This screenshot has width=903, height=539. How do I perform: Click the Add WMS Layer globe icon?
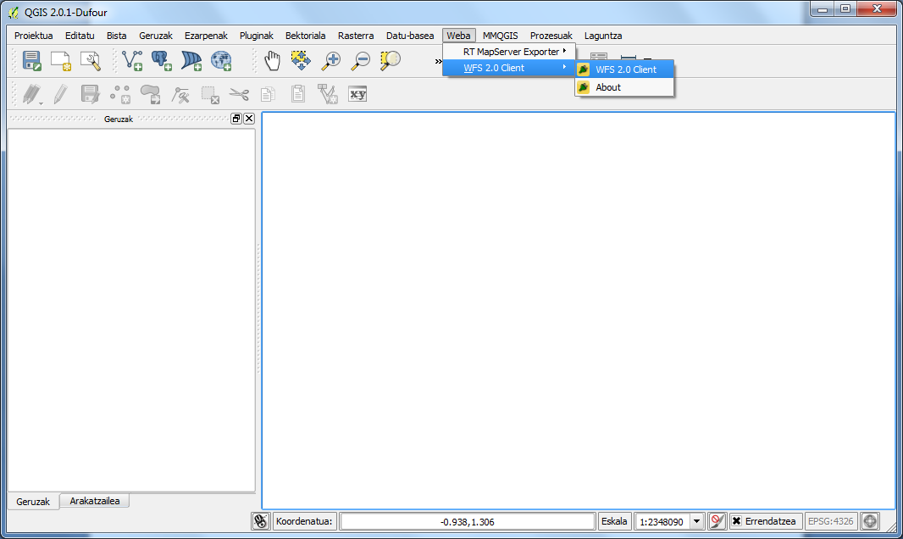click(221, 60)
